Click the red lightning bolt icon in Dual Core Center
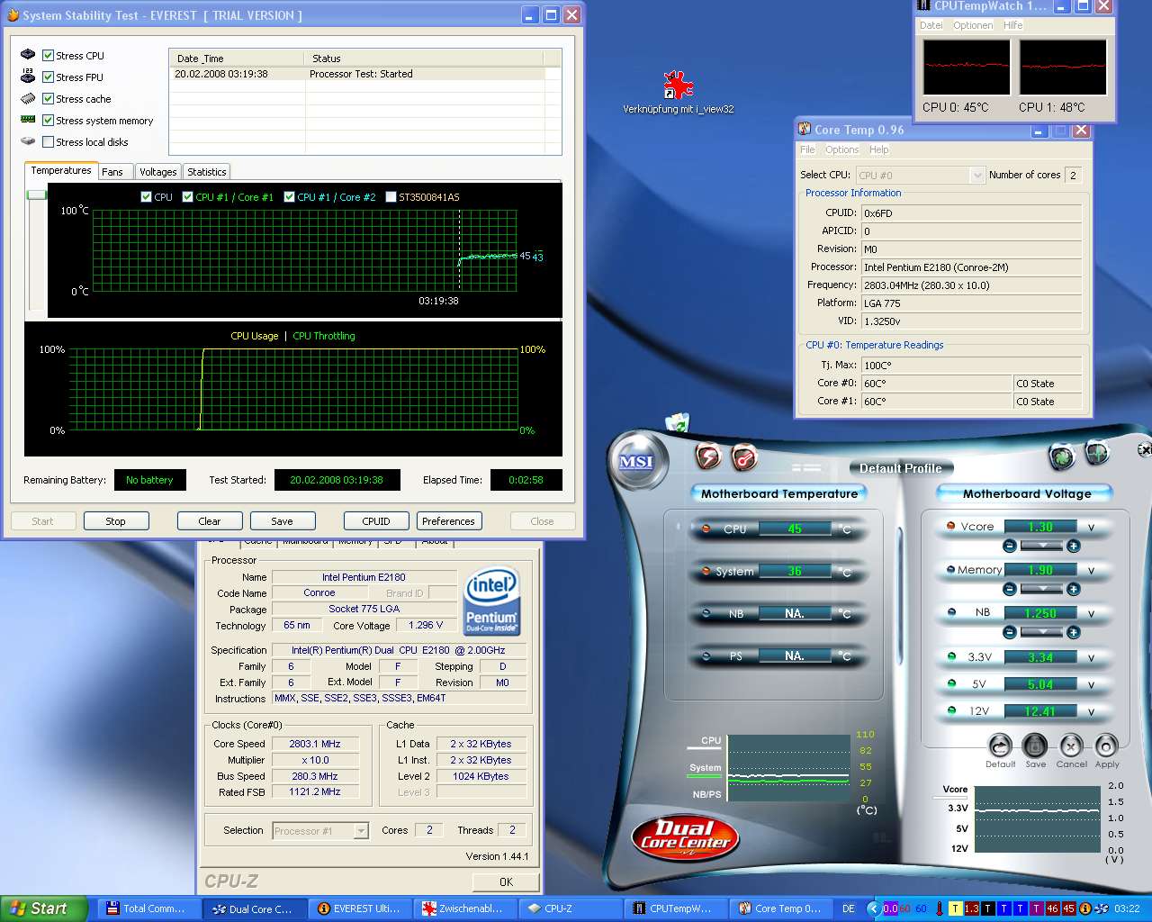 pyautogui.click(x=709, y=456)
